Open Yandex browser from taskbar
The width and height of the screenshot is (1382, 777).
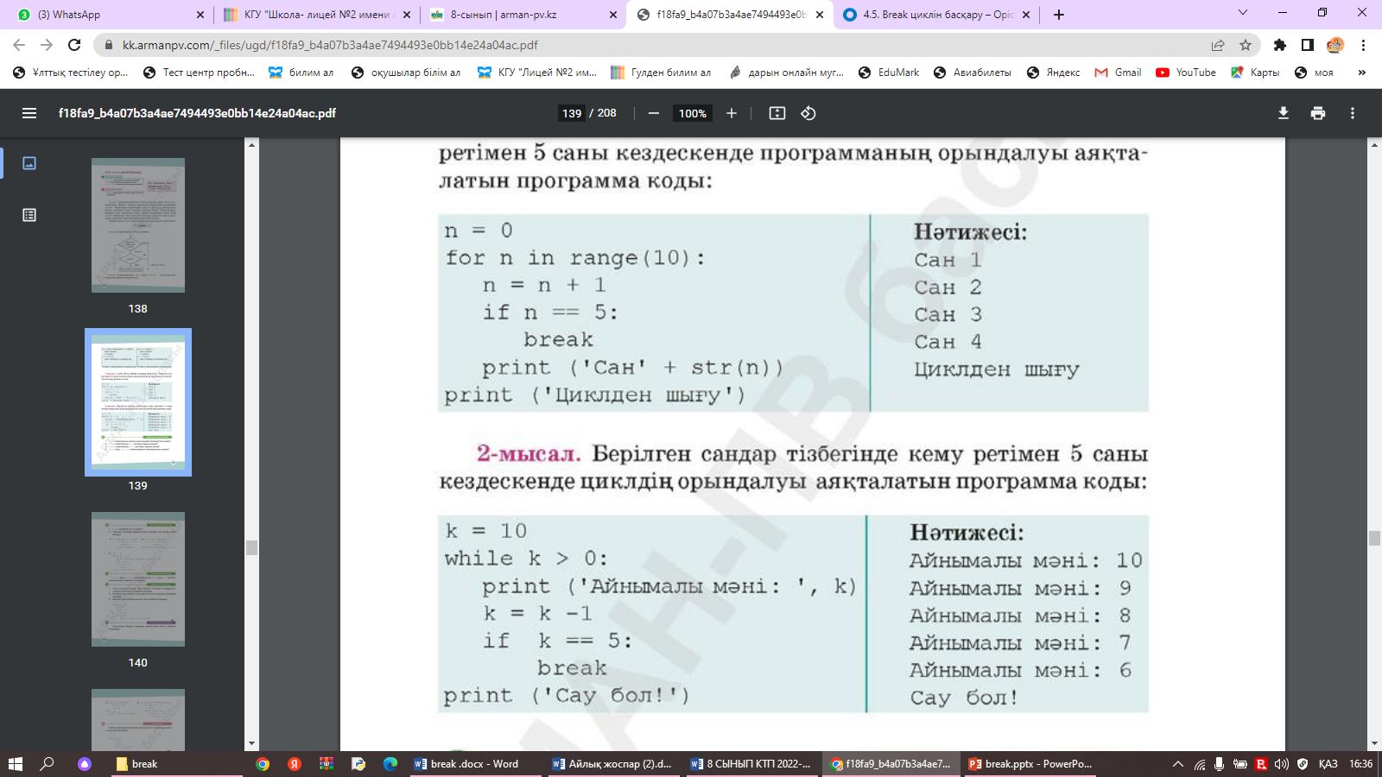pyautogui.click(x=295, y=764)
